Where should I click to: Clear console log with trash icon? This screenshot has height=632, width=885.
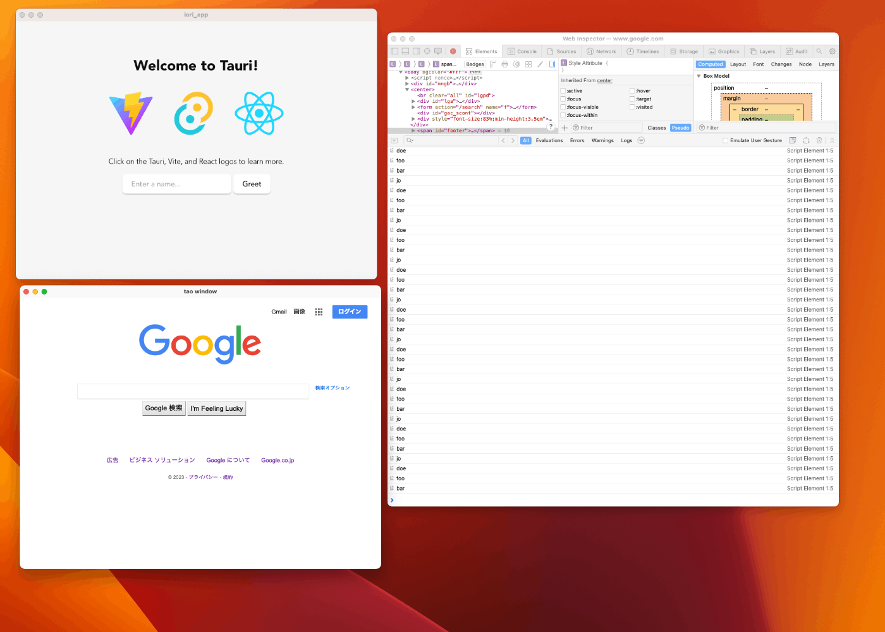pos(819,140)
